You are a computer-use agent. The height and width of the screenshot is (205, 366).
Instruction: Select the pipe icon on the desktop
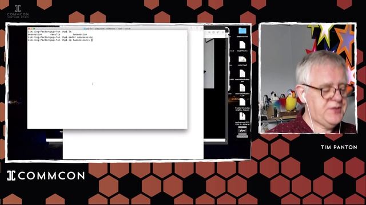coord(242,130)
